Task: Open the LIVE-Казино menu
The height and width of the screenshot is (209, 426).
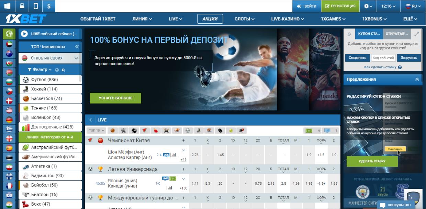Action: coord(288,19)
